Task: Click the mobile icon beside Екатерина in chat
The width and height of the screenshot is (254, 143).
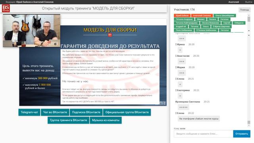Action: [x=176, y=90]
